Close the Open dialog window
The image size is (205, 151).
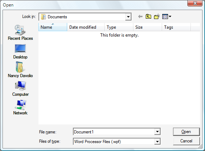(195, 3)
